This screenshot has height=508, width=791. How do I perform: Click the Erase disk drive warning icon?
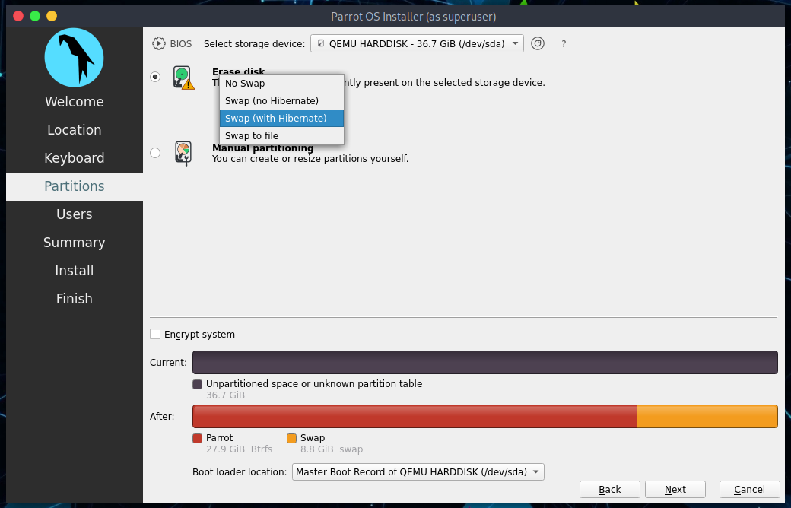[183, 77]
